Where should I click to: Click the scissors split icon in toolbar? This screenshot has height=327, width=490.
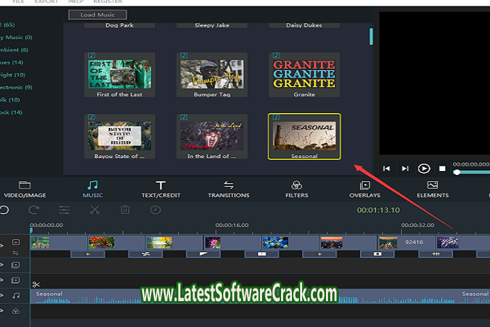coord(95,211)
